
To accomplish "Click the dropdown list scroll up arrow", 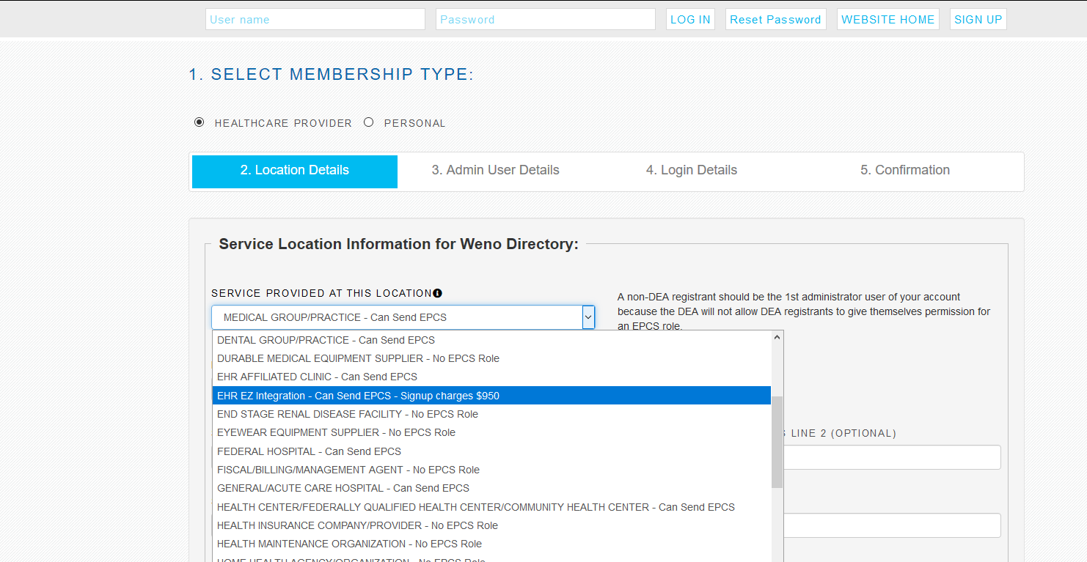I will [777, 338].
